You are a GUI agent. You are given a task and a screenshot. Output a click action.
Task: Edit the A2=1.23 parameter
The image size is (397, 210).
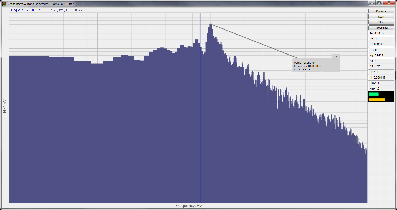(x=381, y=66)
